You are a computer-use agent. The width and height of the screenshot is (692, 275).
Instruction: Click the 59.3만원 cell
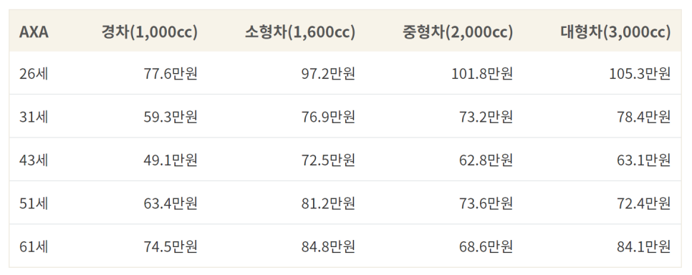coord(170,117)
